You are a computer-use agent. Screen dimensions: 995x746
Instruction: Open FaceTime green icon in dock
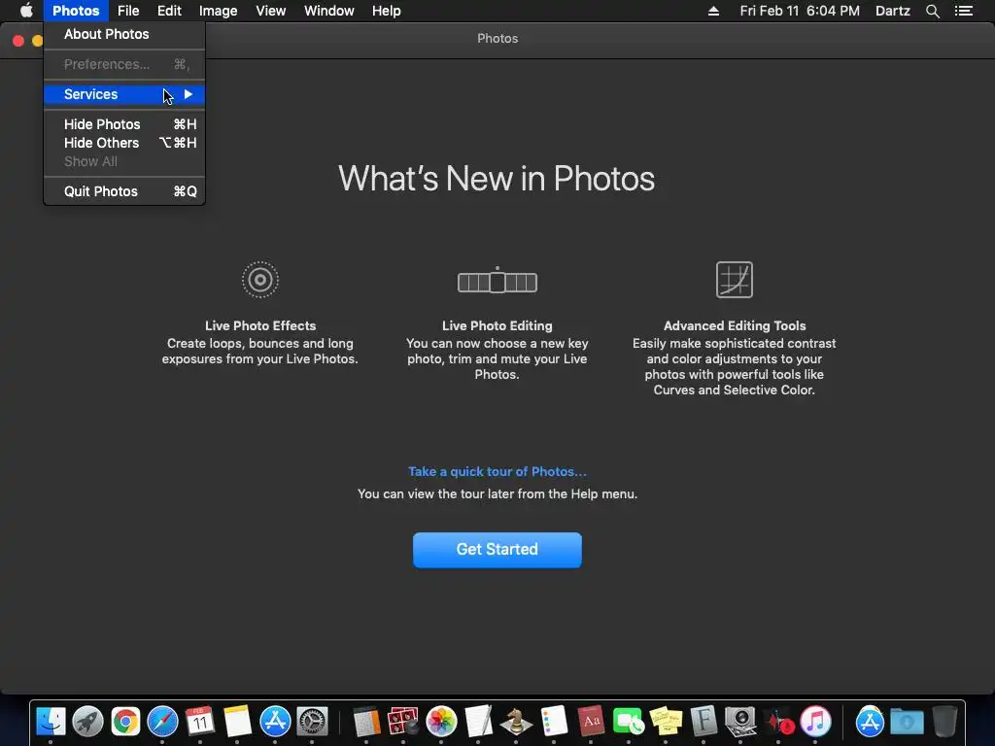(629, 722)
